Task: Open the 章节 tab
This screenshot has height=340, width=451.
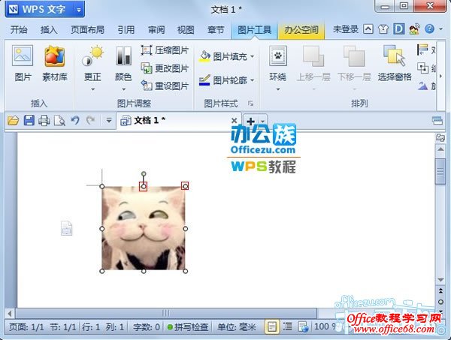Action: pyautogui.click(x=216, y=29)
